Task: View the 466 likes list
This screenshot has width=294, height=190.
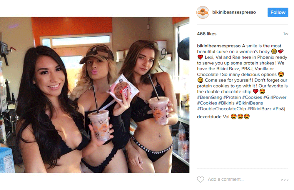Action: click(x=207, y=34)
